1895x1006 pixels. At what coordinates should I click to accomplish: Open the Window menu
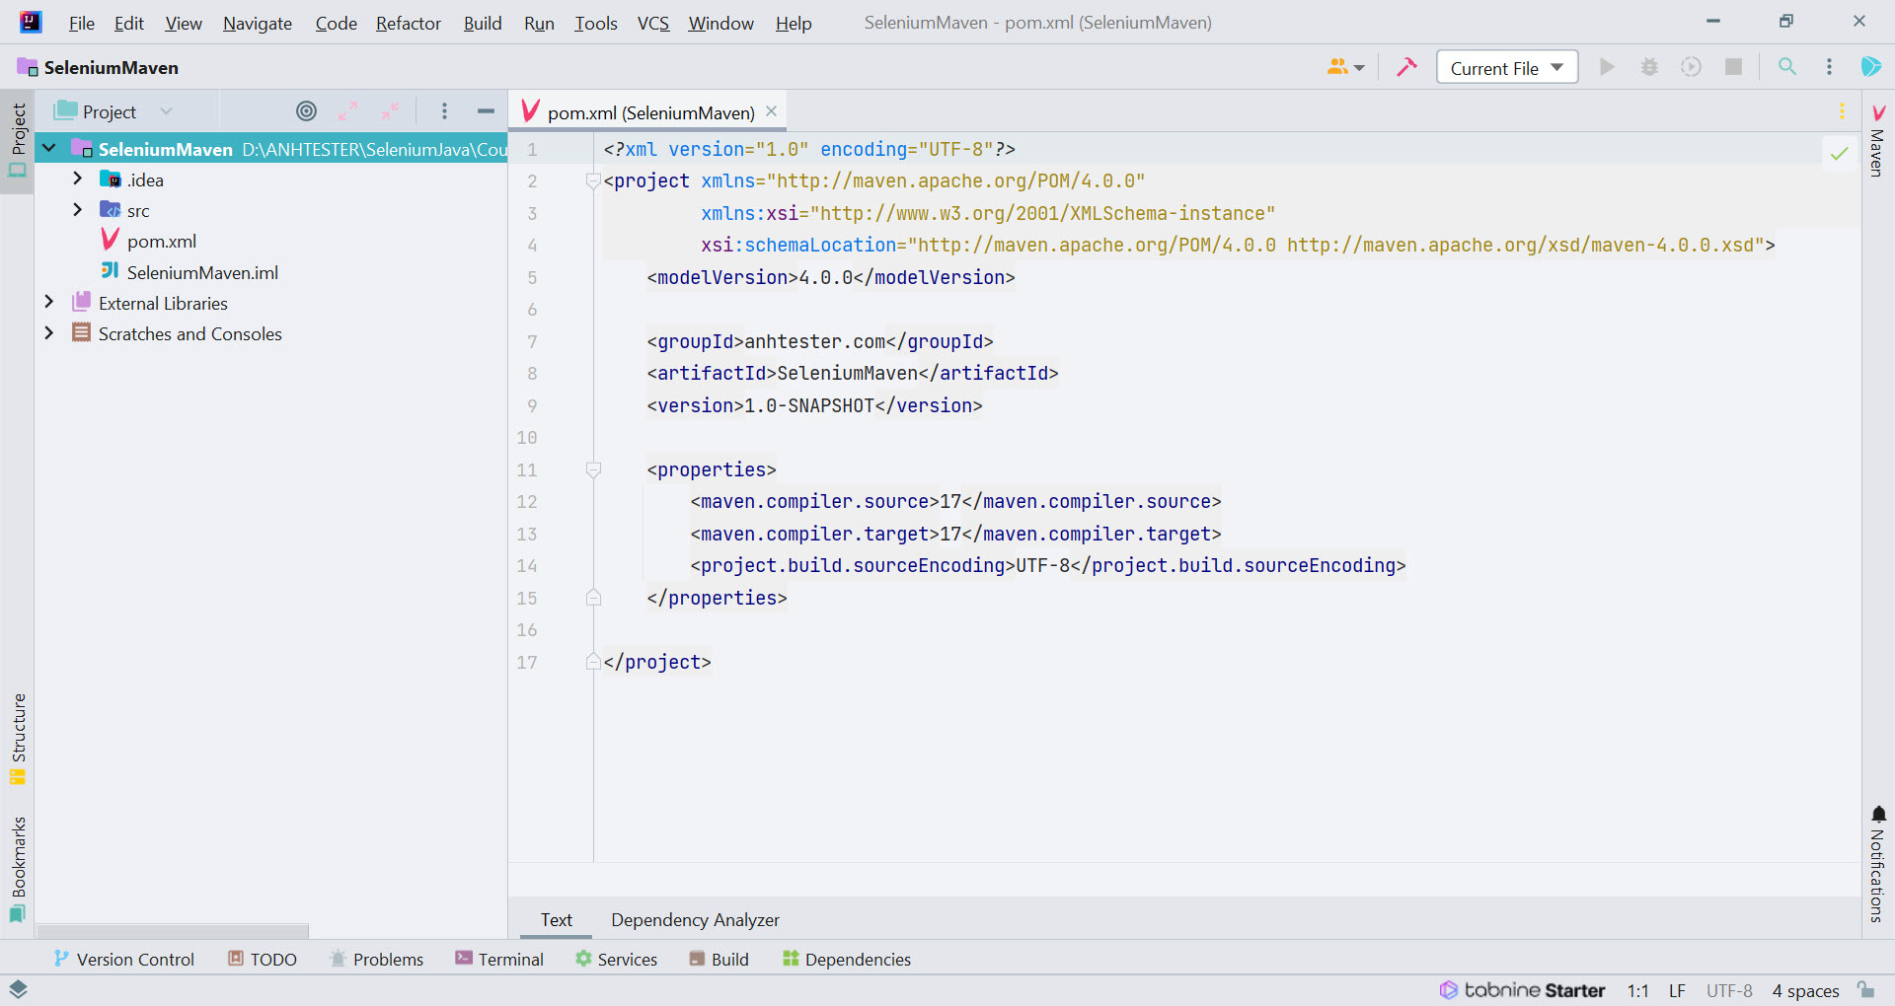coord(720,23)
